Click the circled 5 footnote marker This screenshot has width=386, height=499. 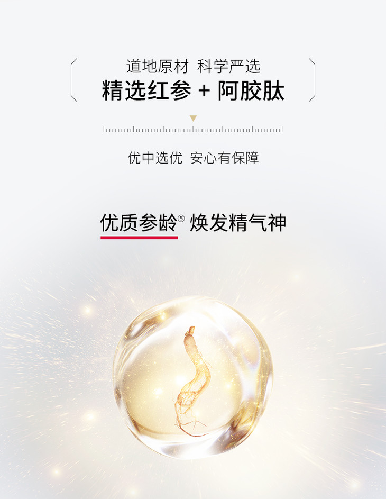tap(181, 218)
